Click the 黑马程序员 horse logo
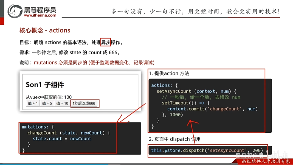This screenshot has height=165, width=293. click(15, 11)
